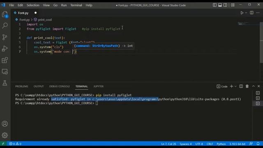Open the Testing flask view
The height and width of the screenshot is (148, 263).
coord(5,83)
